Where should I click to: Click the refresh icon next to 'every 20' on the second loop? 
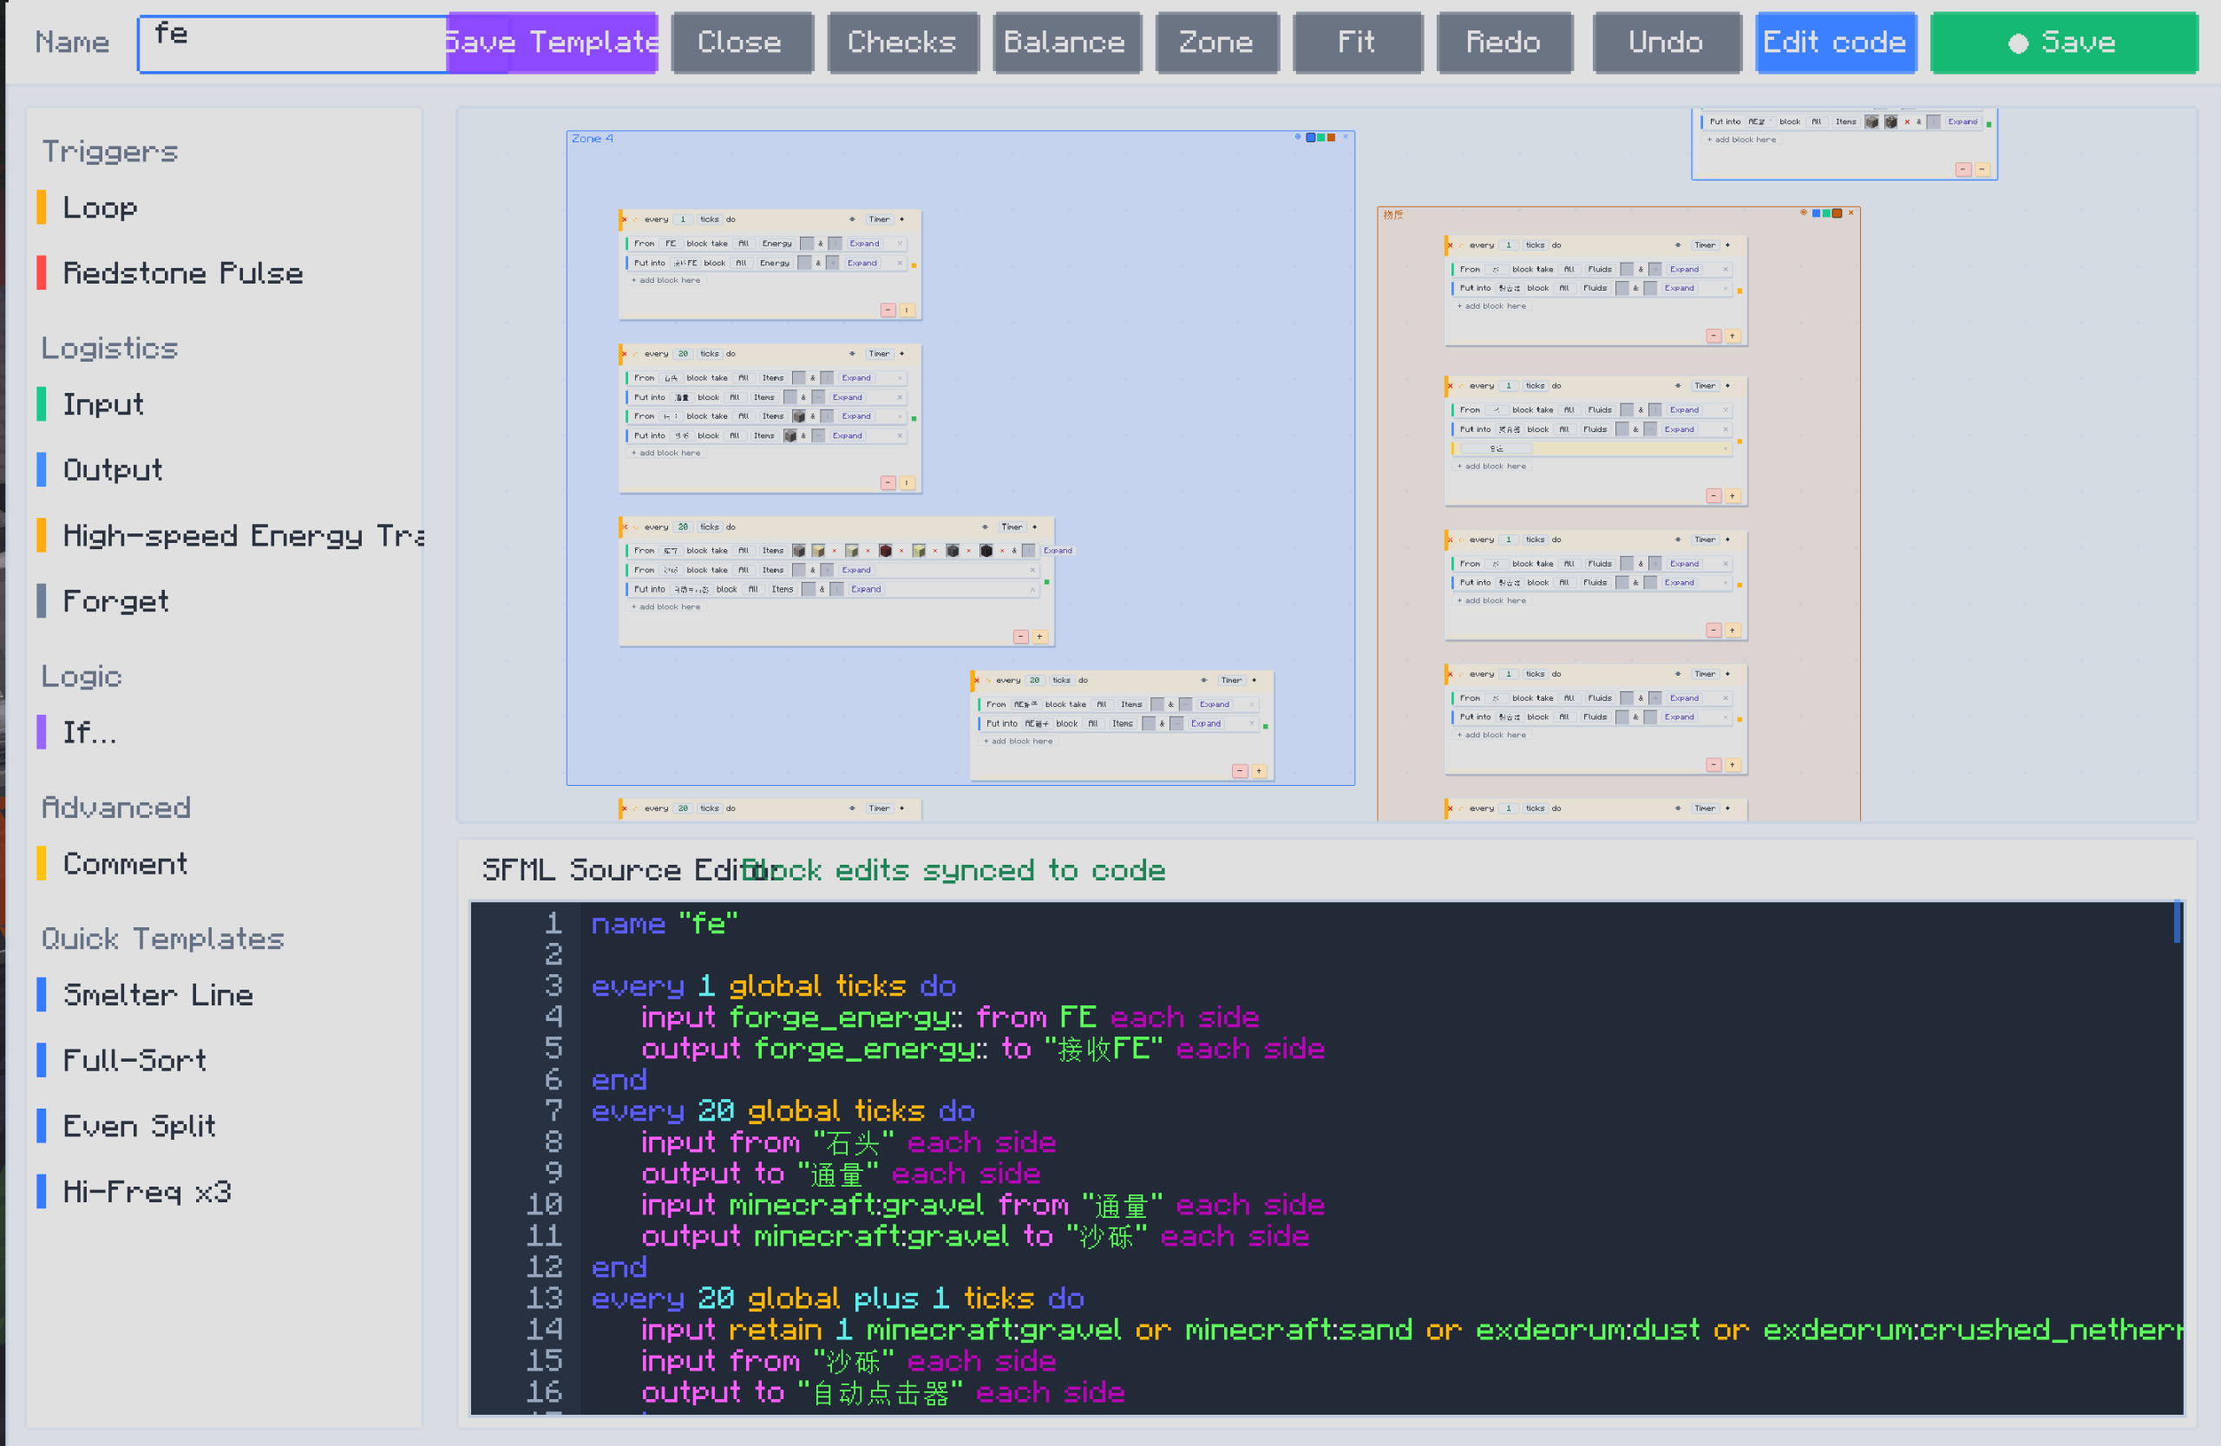(x=636, y=355)
